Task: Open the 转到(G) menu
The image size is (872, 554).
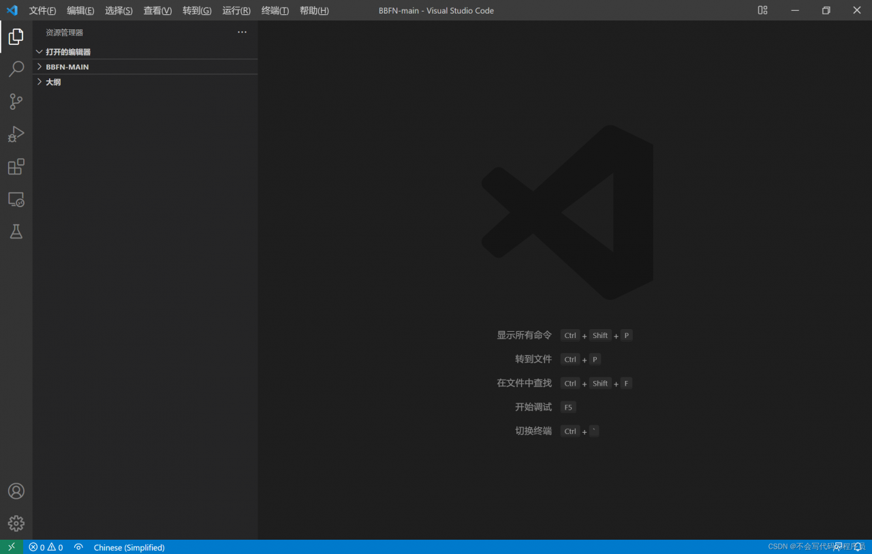Action: [x=197, y=10]
